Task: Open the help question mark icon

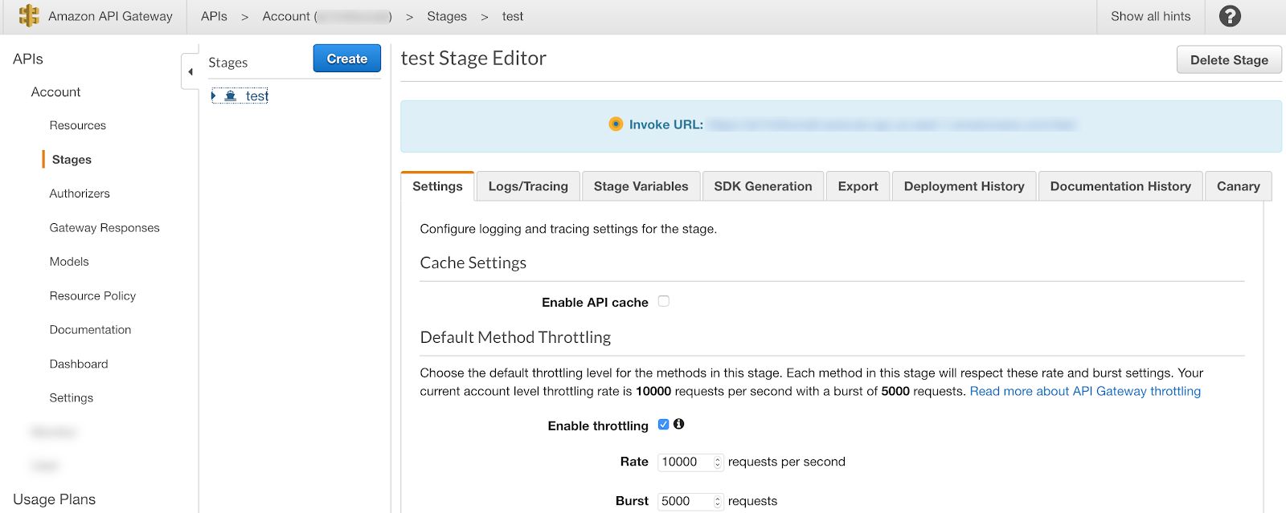Action: point(1230,16)
